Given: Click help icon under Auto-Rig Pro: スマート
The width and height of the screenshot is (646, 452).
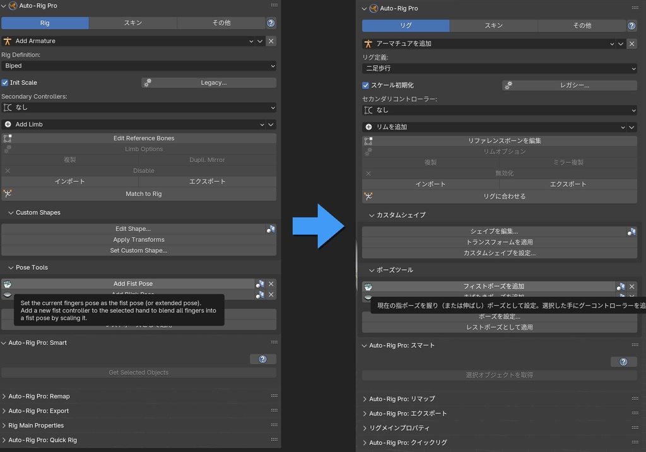Looking at the screenshot, I should coord(623,362).
